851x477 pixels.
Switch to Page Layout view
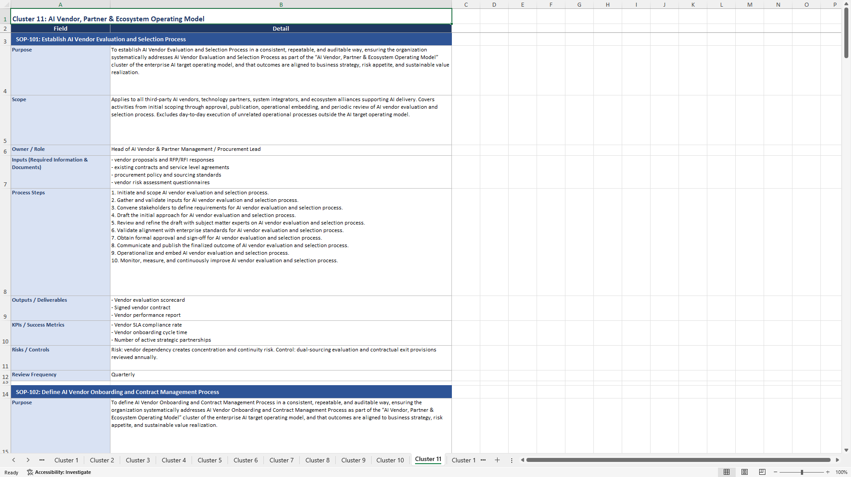click(744, 472)
